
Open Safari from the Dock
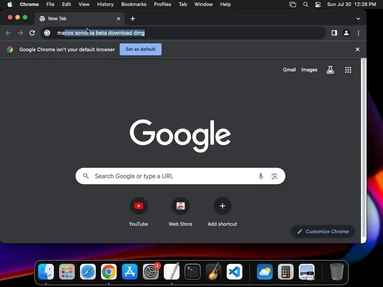point(88,272)
